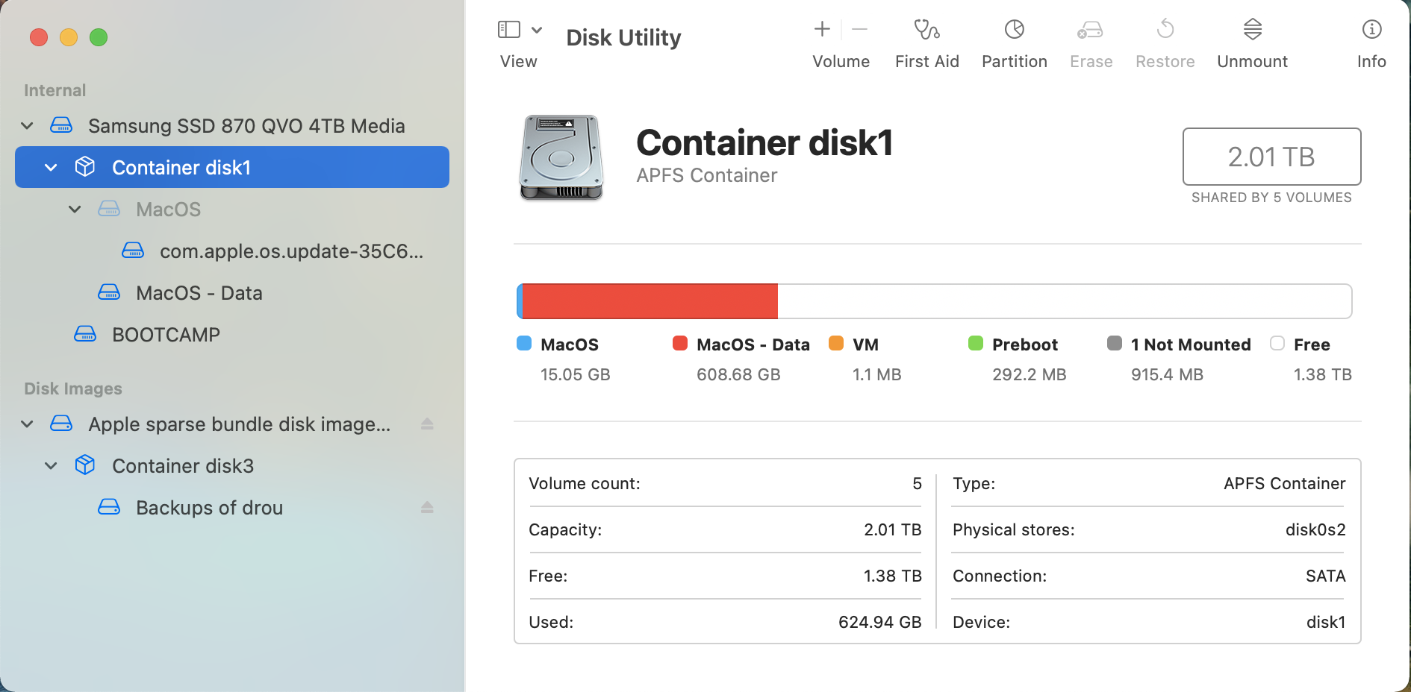The width and height of the screenshot is (1411, 692).
Task: Select the MacOS - Data volume
Action: (199, 293)
